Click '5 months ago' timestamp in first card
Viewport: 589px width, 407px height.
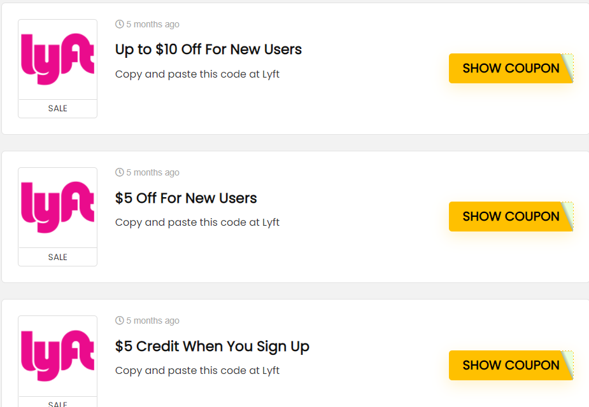click(152, 24)
